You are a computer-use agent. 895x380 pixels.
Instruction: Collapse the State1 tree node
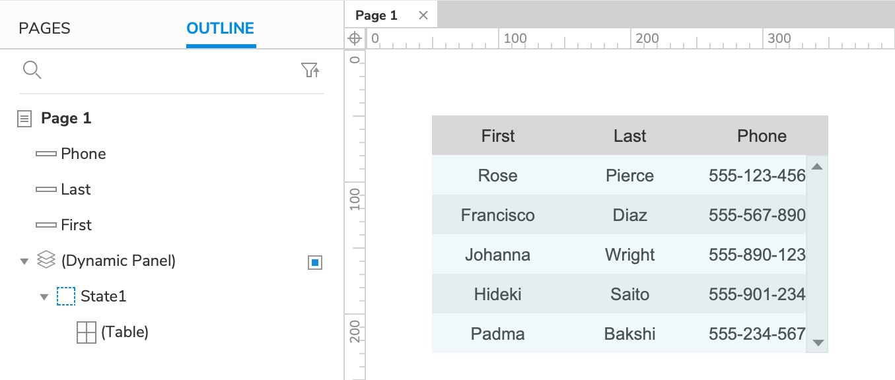pos(44,296)
